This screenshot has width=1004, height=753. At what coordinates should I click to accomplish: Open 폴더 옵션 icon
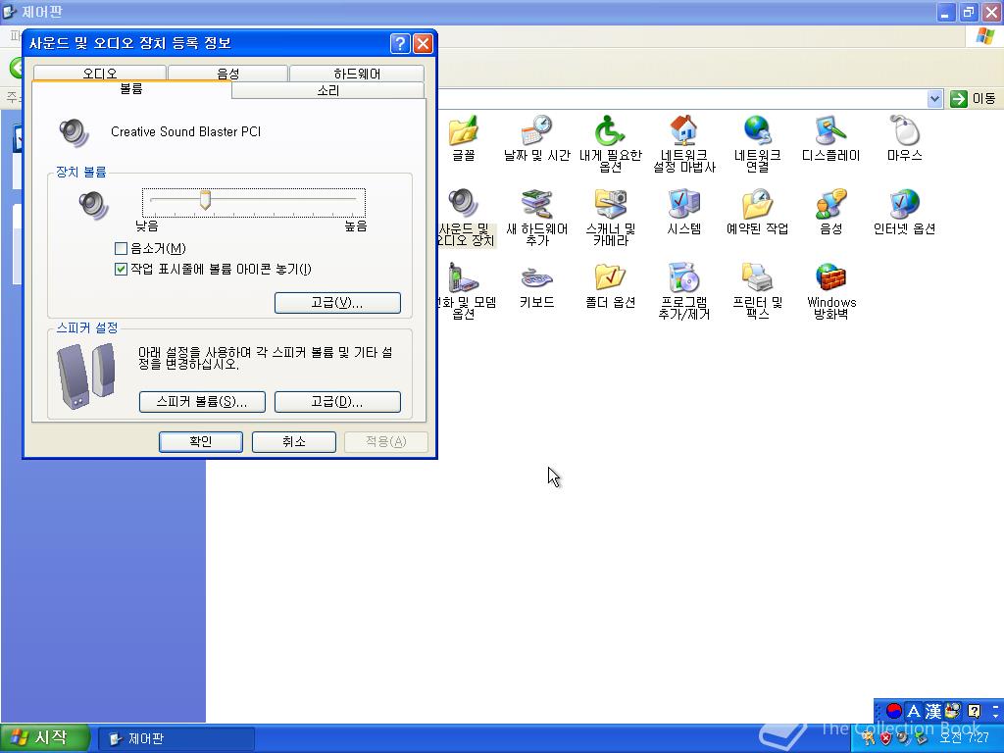610,285
